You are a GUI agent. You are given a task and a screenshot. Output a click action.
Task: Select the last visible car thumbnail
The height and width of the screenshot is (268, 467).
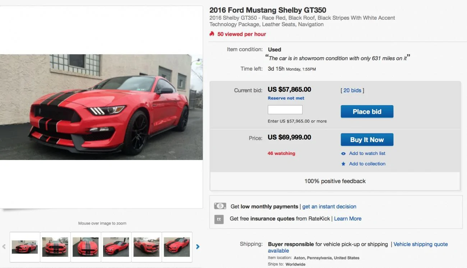pyautogui.click(x=177, y=247)
